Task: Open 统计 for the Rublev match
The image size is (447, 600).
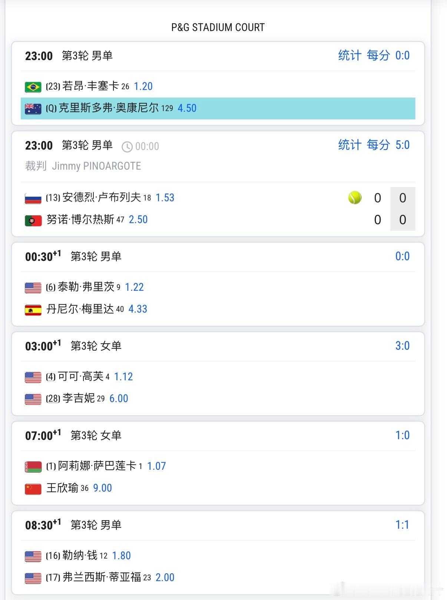Action: pos(350,145)
